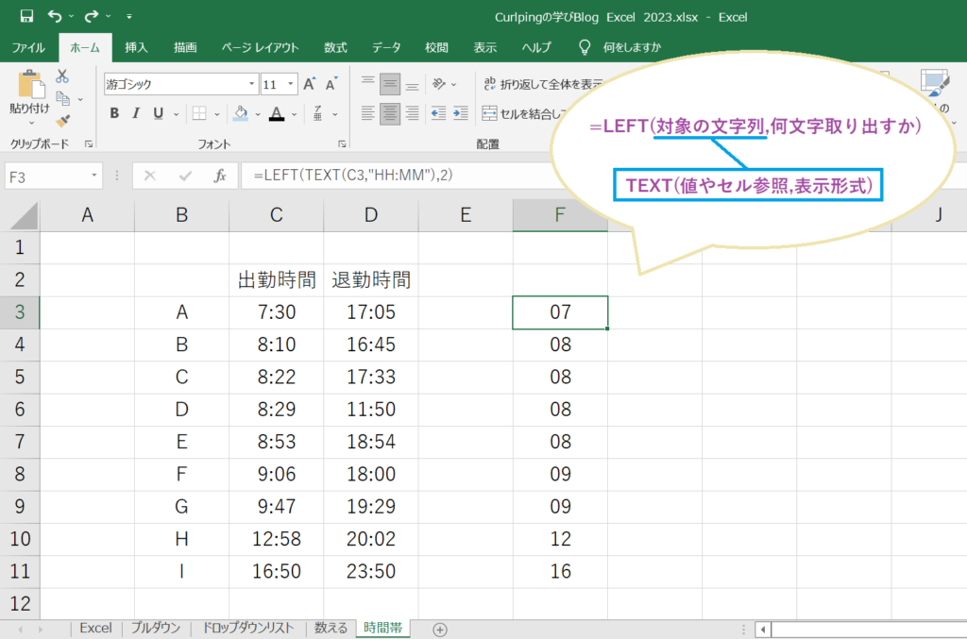Align cell text to the left
This screenshot has height=639, width=967.
[x=367, y=113]
